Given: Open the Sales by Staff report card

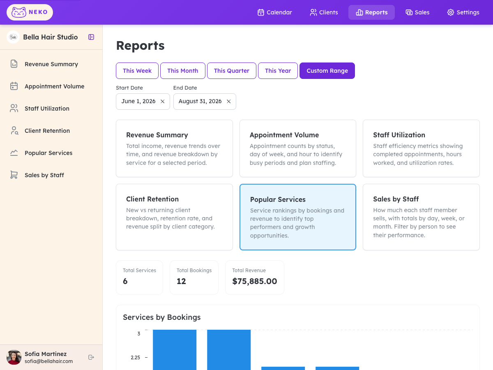Looking at the screenshot, I should 421,217.
